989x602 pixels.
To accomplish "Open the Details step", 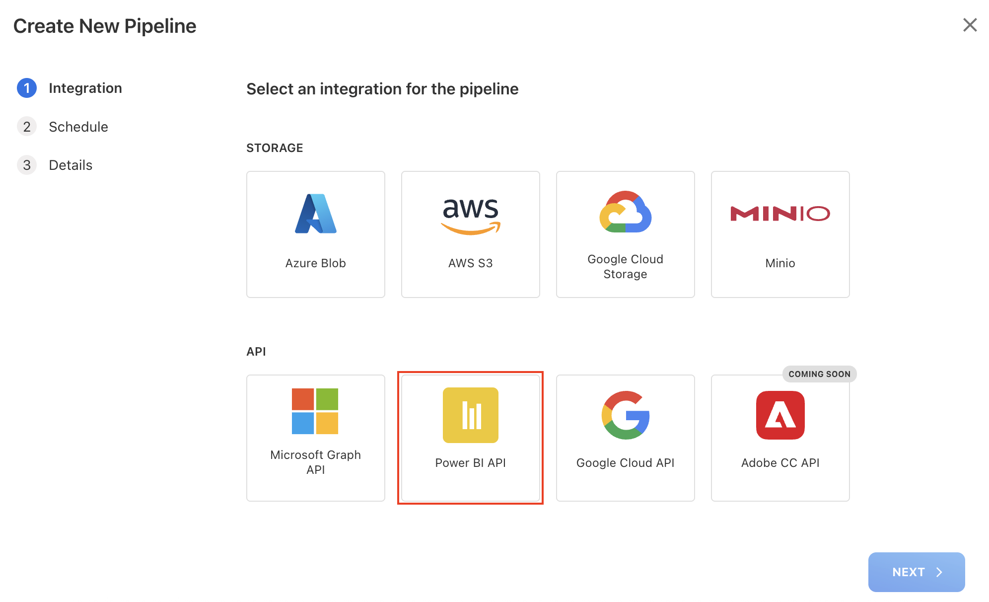I will [71, 165].
